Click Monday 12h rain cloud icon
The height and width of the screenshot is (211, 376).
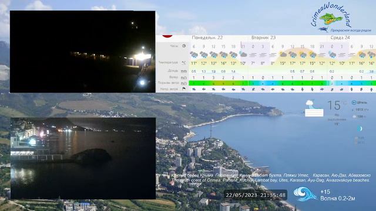click(x=213, y=55)
